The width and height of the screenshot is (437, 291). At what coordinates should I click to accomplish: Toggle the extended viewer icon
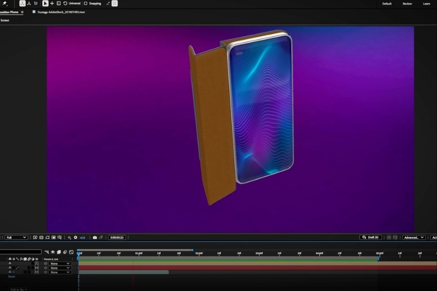click(x=395, y=237)
